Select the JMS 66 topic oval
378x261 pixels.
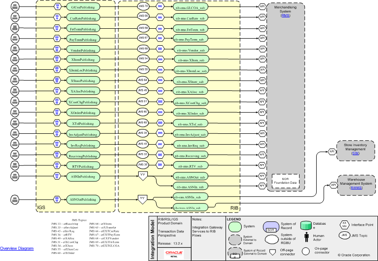pos(143,16)
